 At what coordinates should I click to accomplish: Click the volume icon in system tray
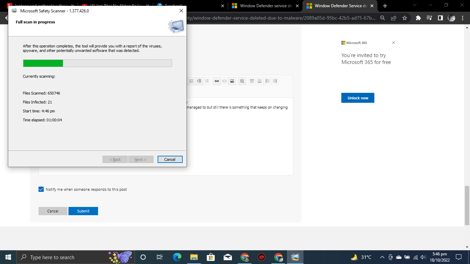[x=423, y=257]
